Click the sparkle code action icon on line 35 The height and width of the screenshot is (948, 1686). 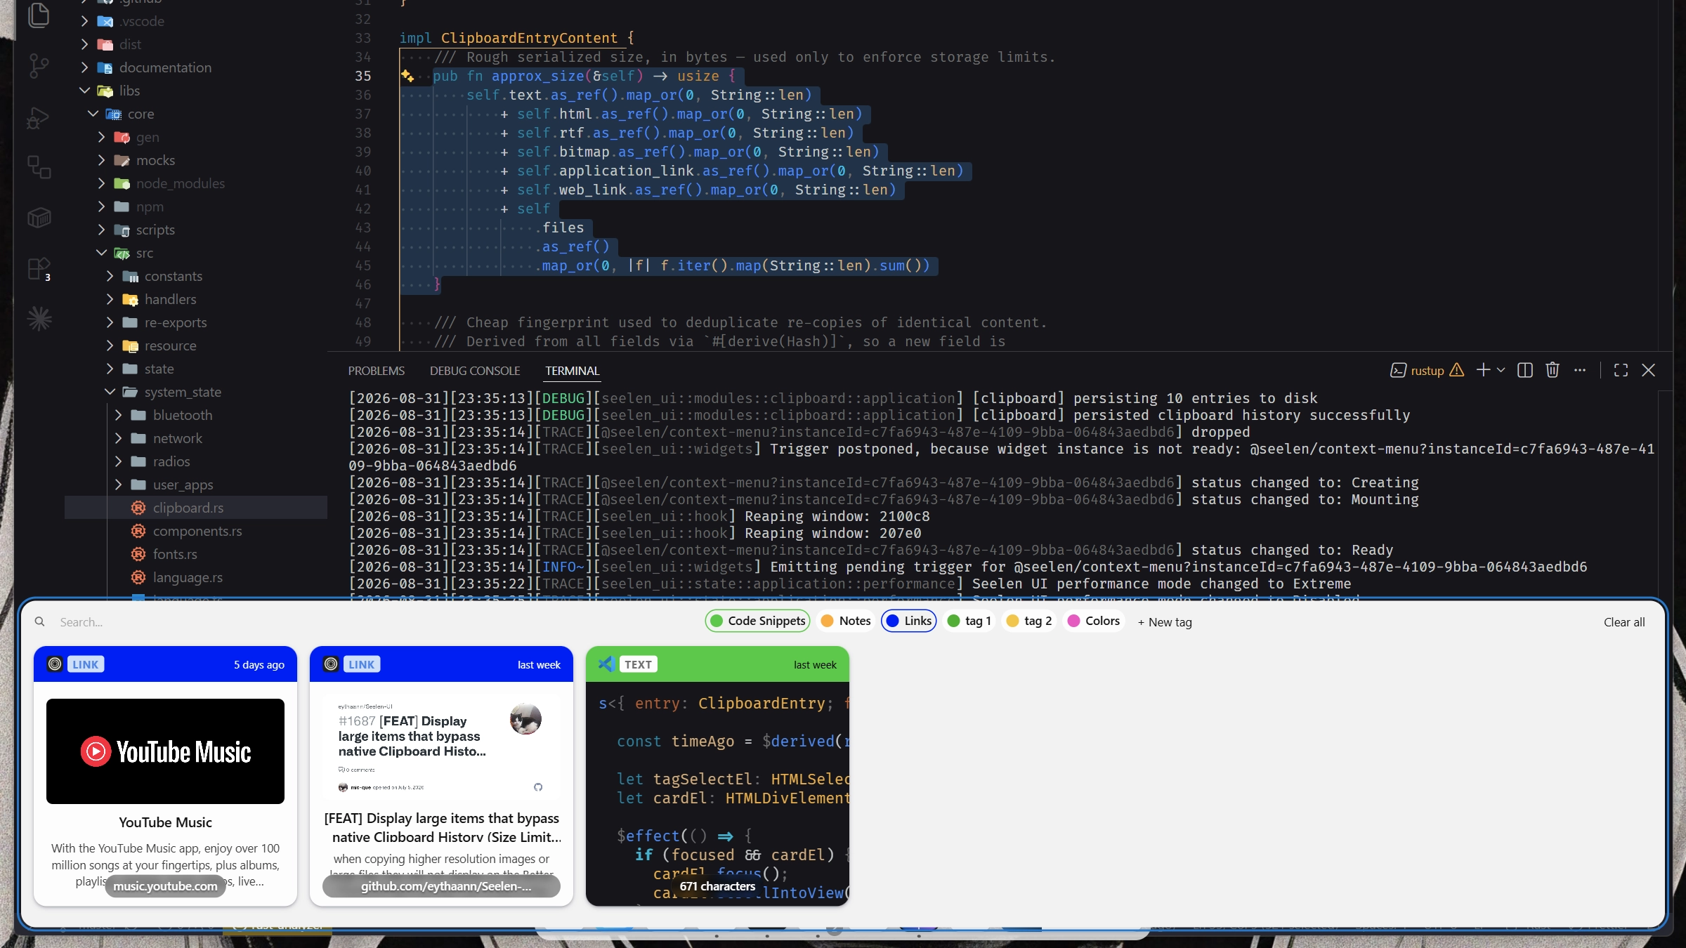tap(407, 76)
